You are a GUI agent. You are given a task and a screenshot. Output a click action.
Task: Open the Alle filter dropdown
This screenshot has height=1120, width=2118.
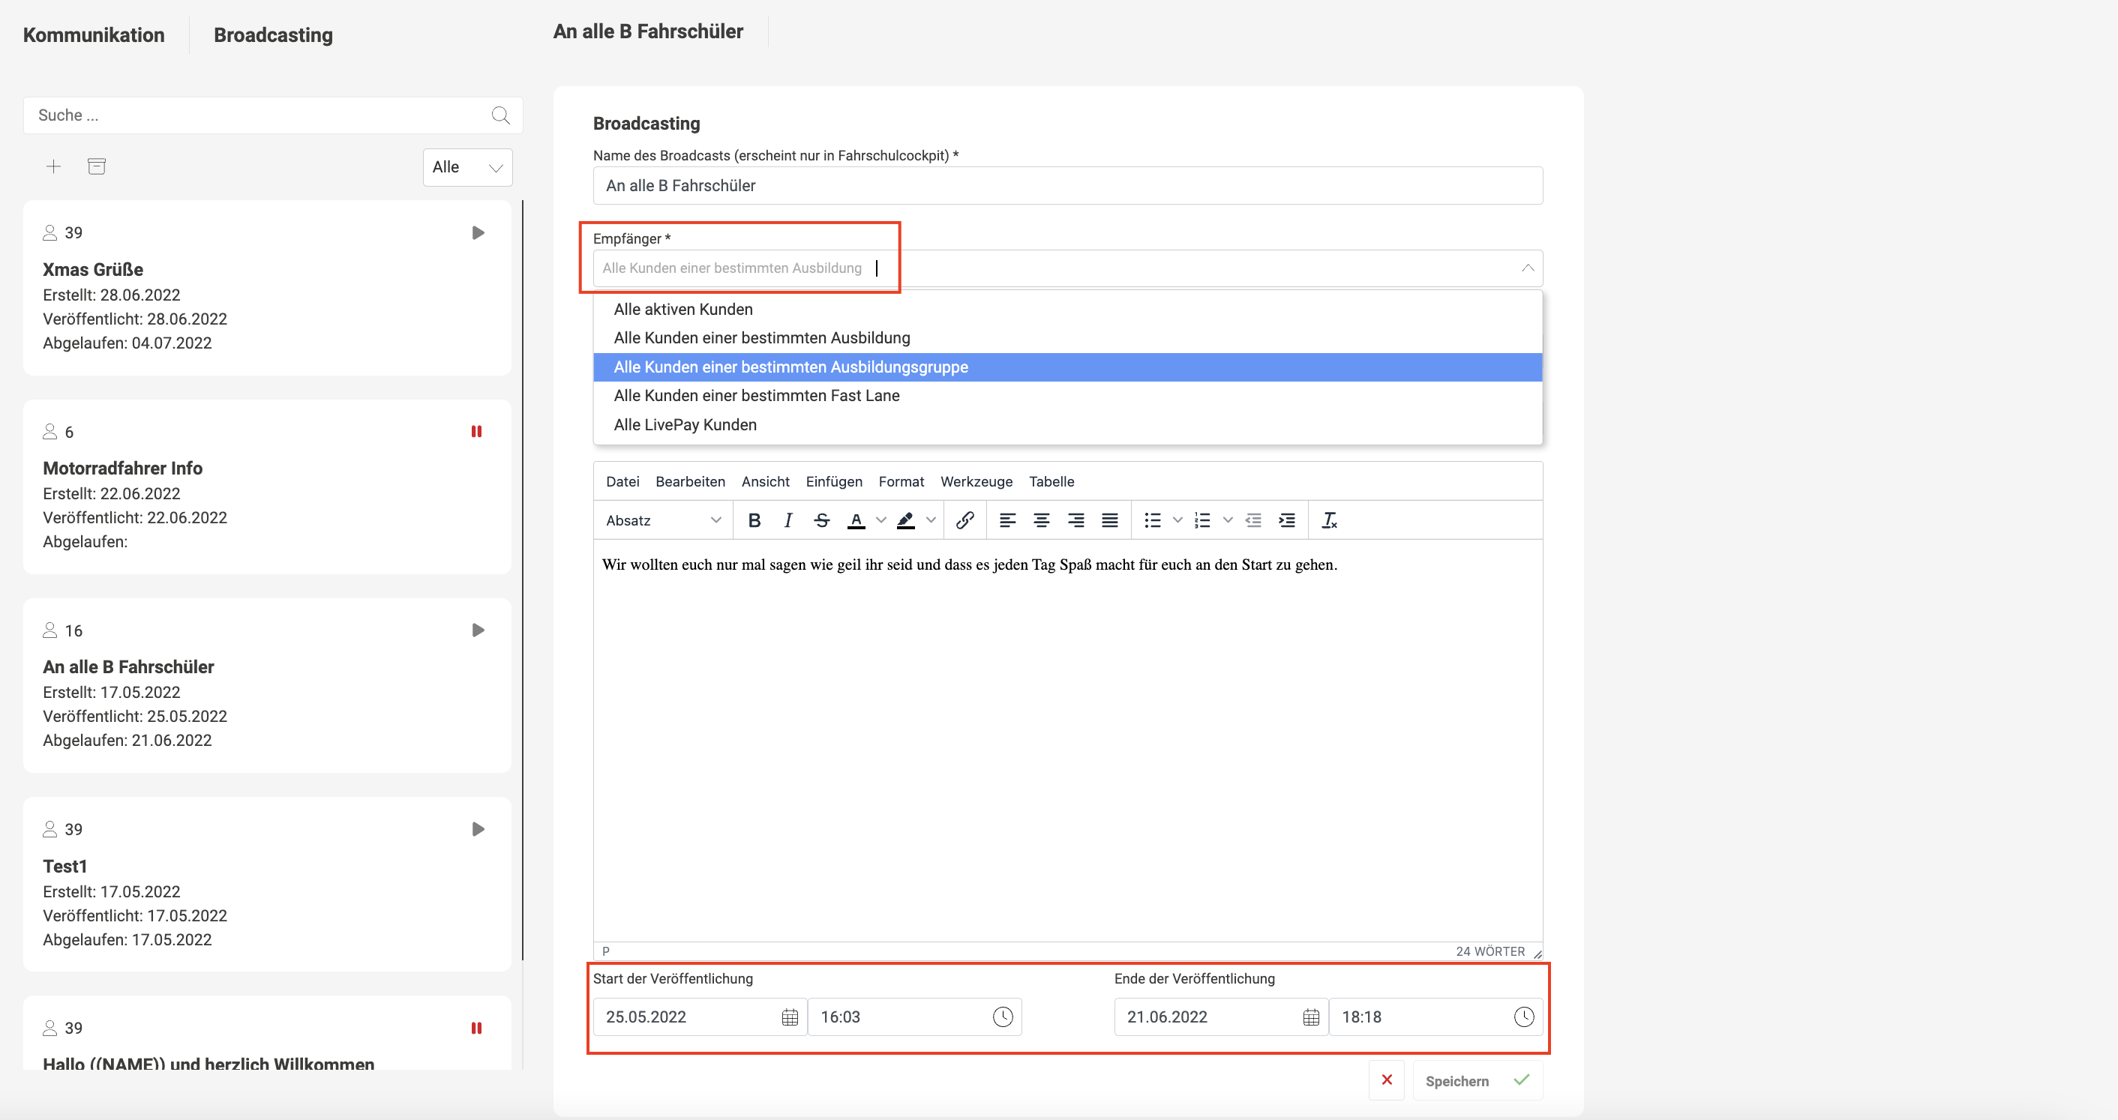tap(467, 168)
